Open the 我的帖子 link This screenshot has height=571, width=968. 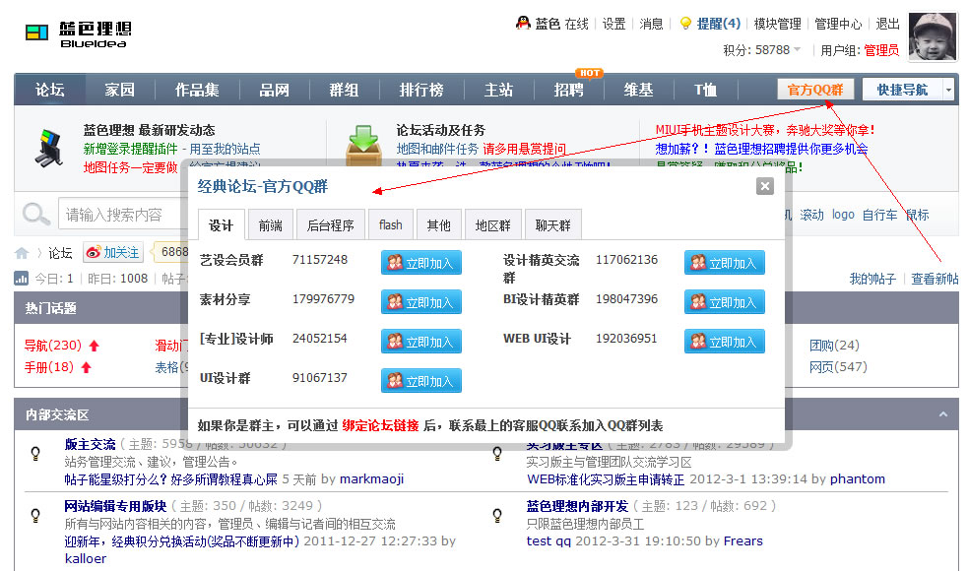[872, 279]
